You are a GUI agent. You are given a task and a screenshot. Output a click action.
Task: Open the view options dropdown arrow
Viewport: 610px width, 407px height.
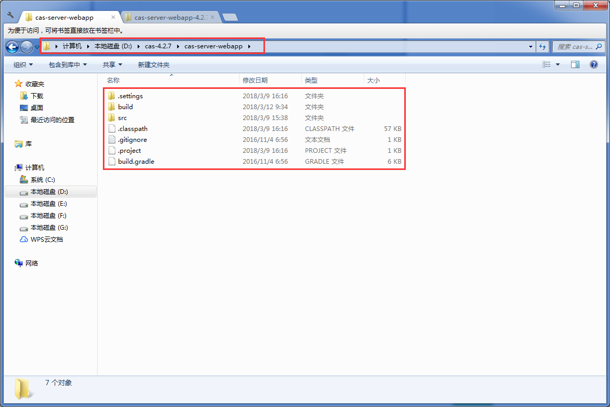(558, 64)
